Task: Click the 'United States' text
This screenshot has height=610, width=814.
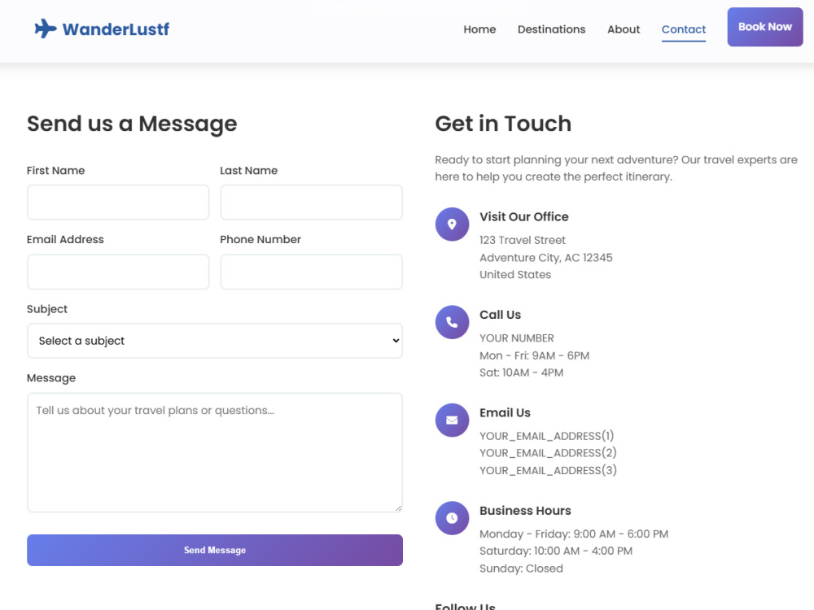Action: (515, 274)
